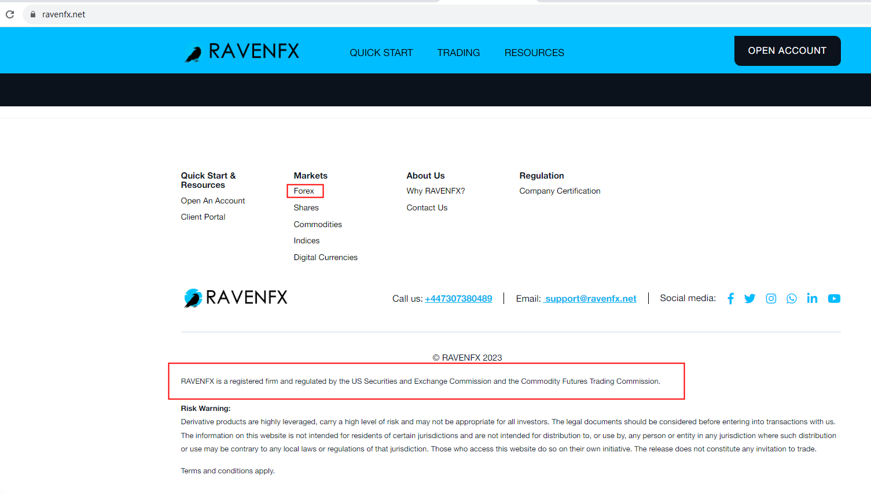This screenshot has height=493, width=871.
Task: Click the address bar showing ravenfx.net
Action: pyautogui.click(x=446, y=14)
